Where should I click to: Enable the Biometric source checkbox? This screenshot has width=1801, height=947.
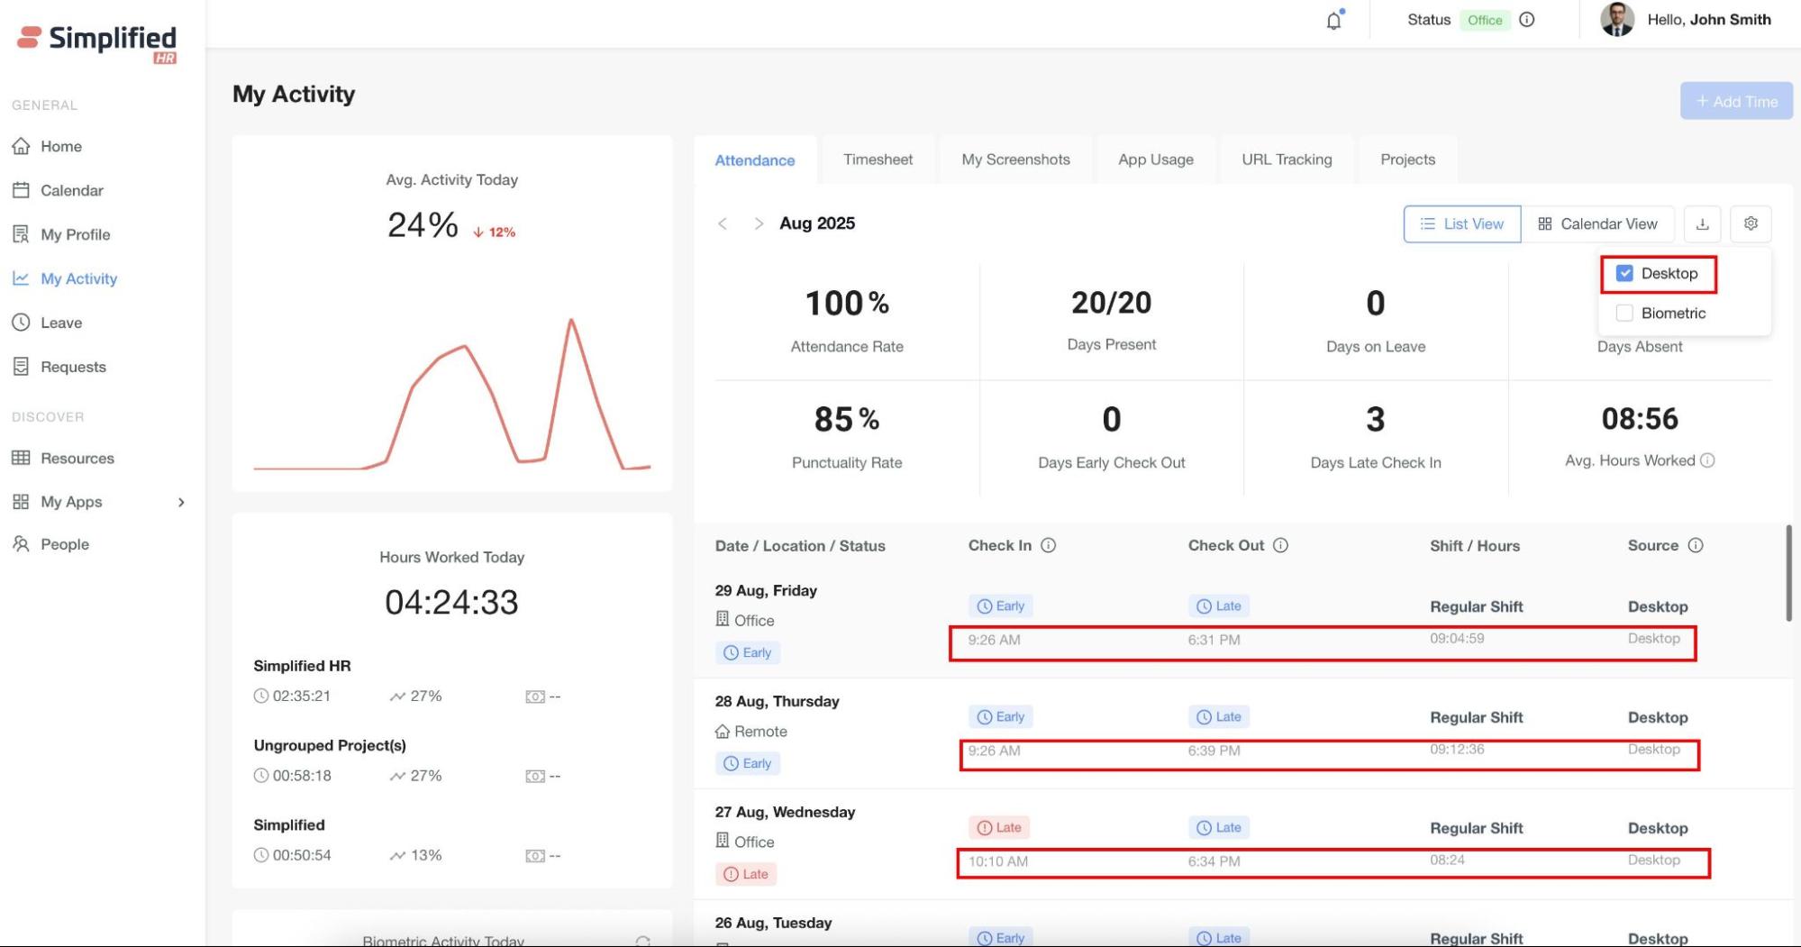point(1624,314)
